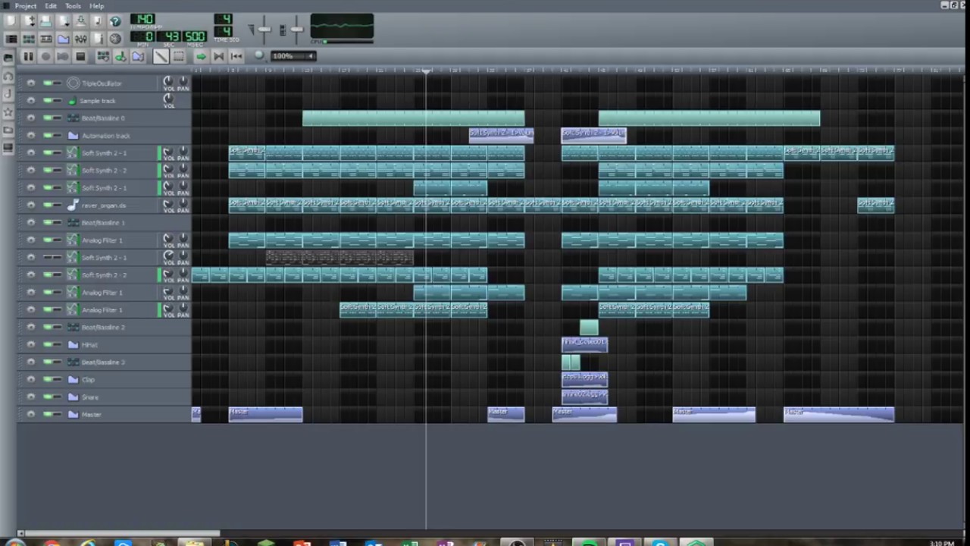Save the current project with the toolbar icon
Viewport: 970px width, 546px height.
[81, 21]
